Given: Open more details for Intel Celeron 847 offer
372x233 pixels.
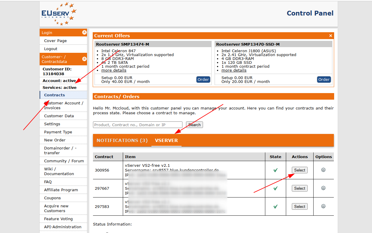Looking at the screenshot, I should click(x=114, y=70).
